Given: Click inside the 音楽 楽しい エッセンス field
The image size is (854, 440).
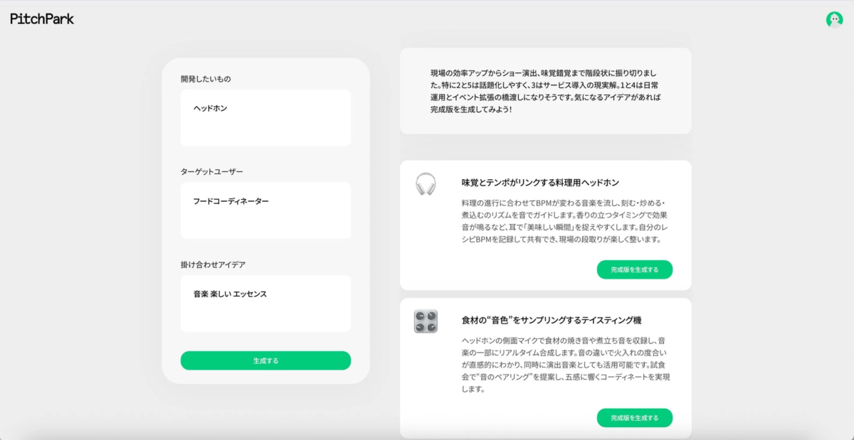Looking at the screenshot, I should [x=265, y=303].
